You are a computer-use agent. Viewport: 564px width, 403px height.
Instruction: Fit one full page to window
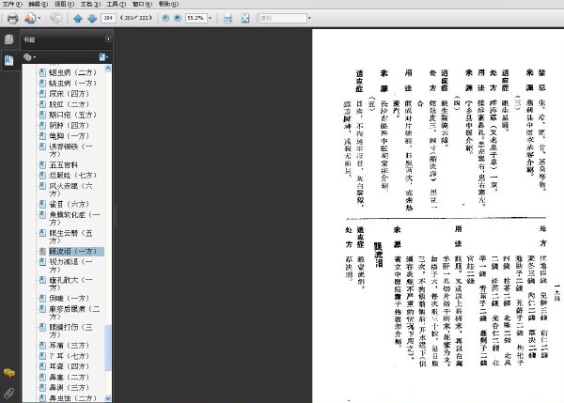point(245,18)
